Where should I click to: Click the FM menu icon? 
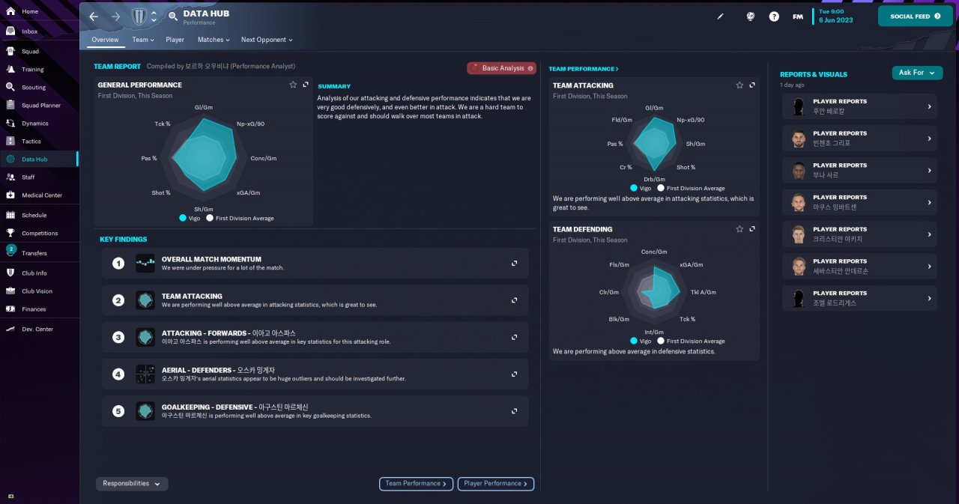798,16
